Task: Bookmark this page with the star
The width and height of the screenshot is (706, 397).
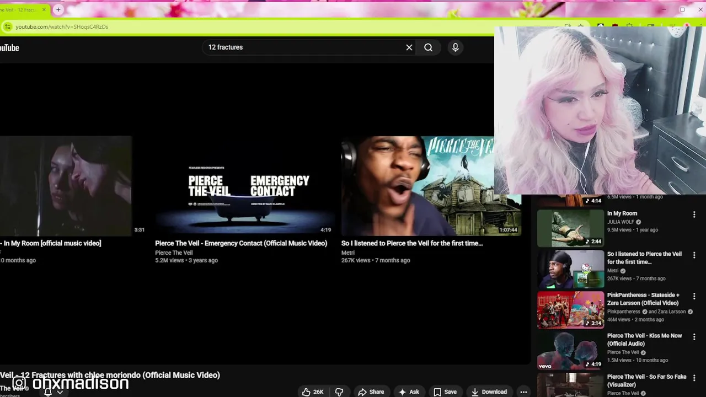Action: (581, 26)
